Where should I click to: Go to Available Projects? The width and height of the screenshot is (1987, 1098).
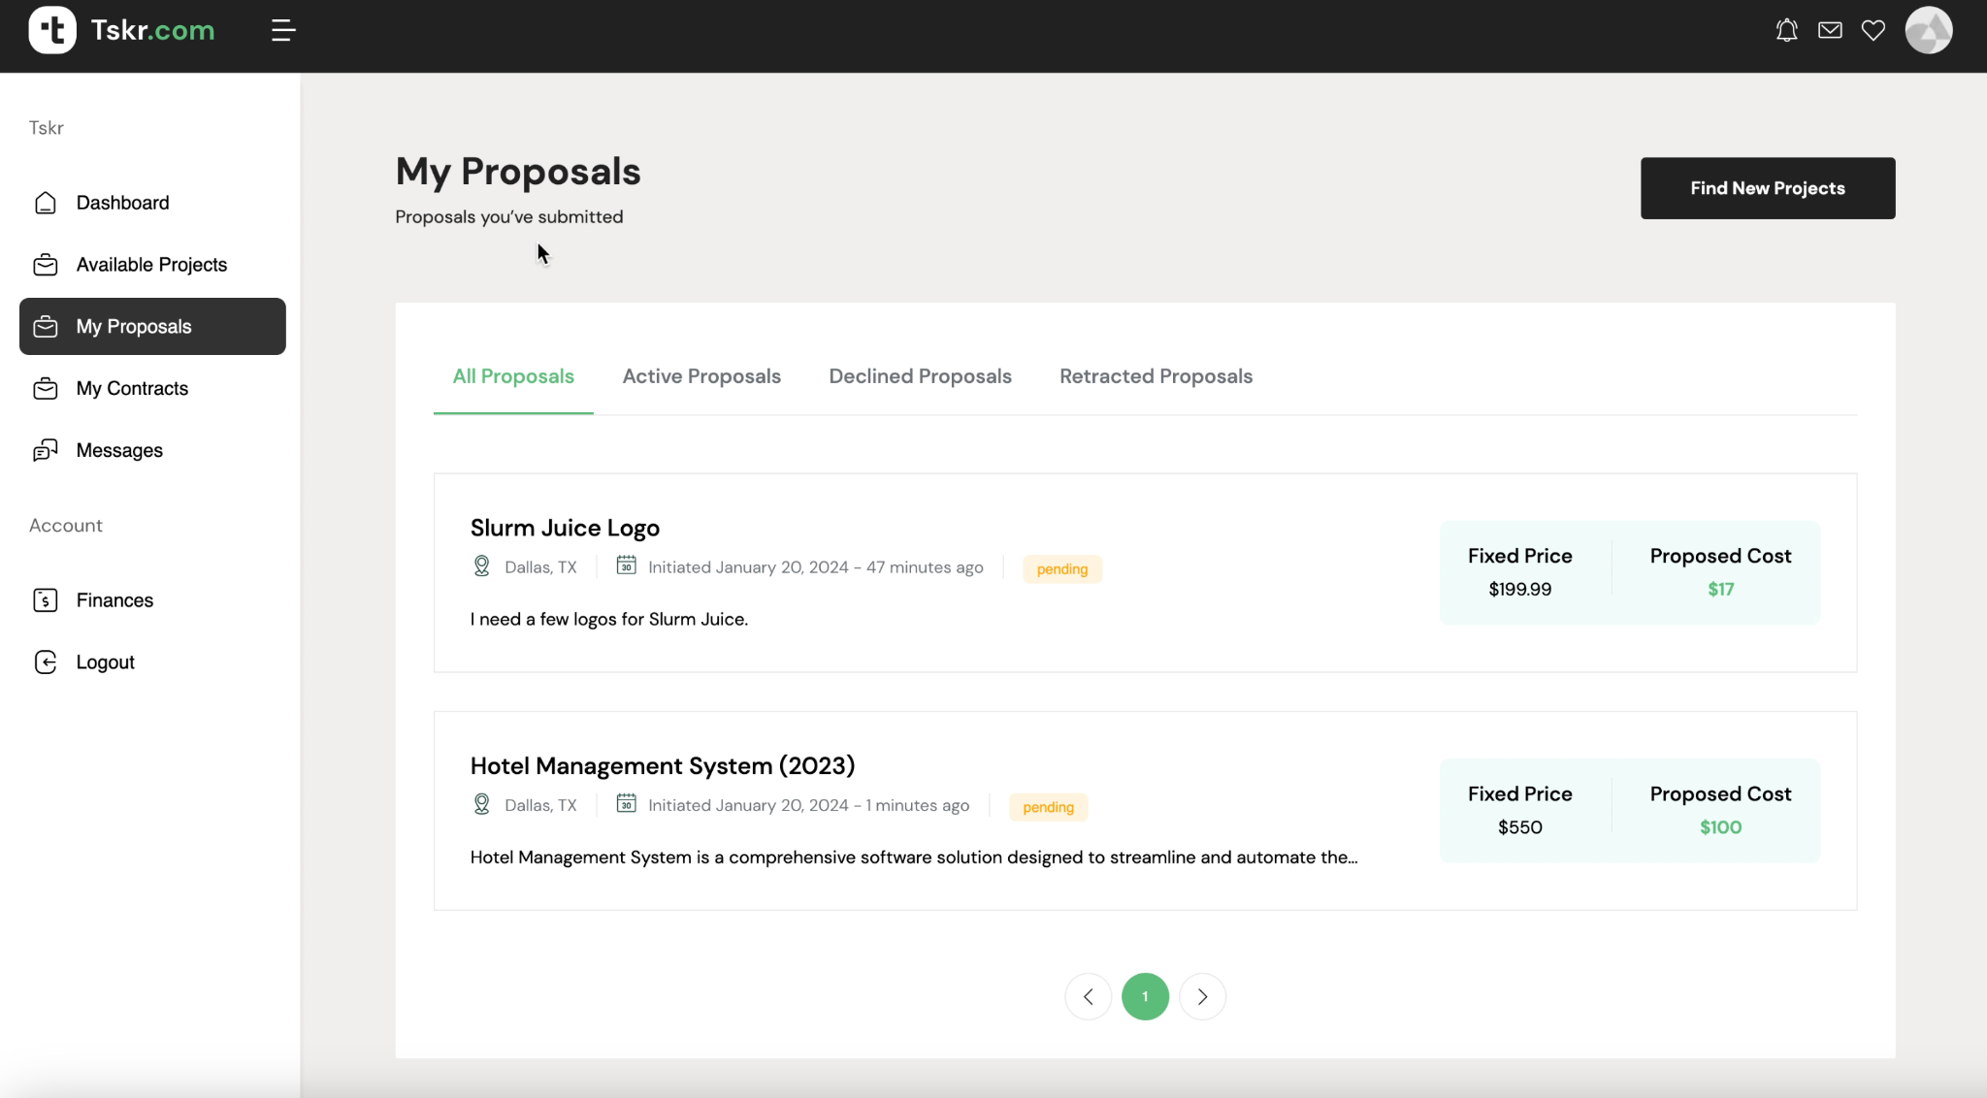(151, 265)
